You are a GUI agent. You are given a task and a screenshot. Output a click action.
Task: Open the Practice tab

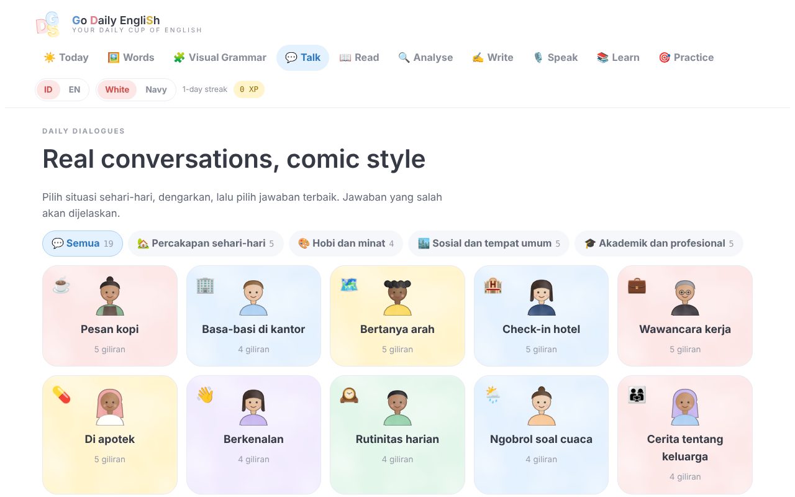pyautogui.click(x=686, y=58)
